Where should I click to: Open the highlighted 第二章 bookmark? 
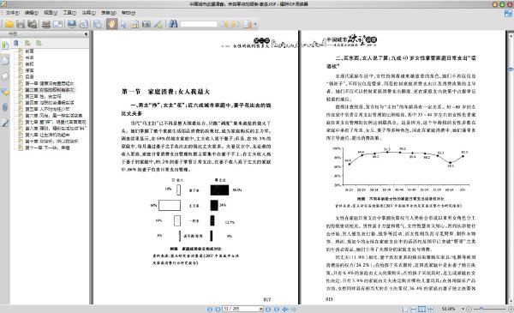coord(50,90)
